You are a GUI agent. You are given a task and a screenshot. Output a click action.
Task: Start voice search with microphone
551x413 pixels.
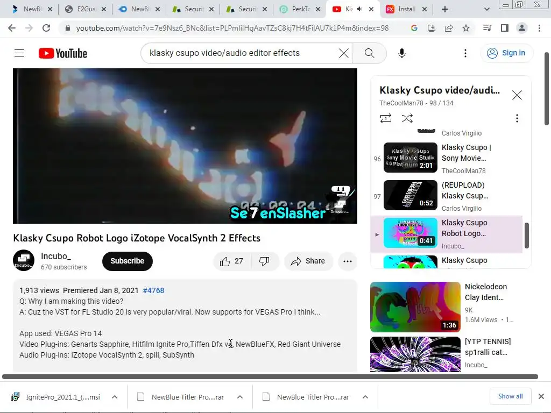(401, 53)
